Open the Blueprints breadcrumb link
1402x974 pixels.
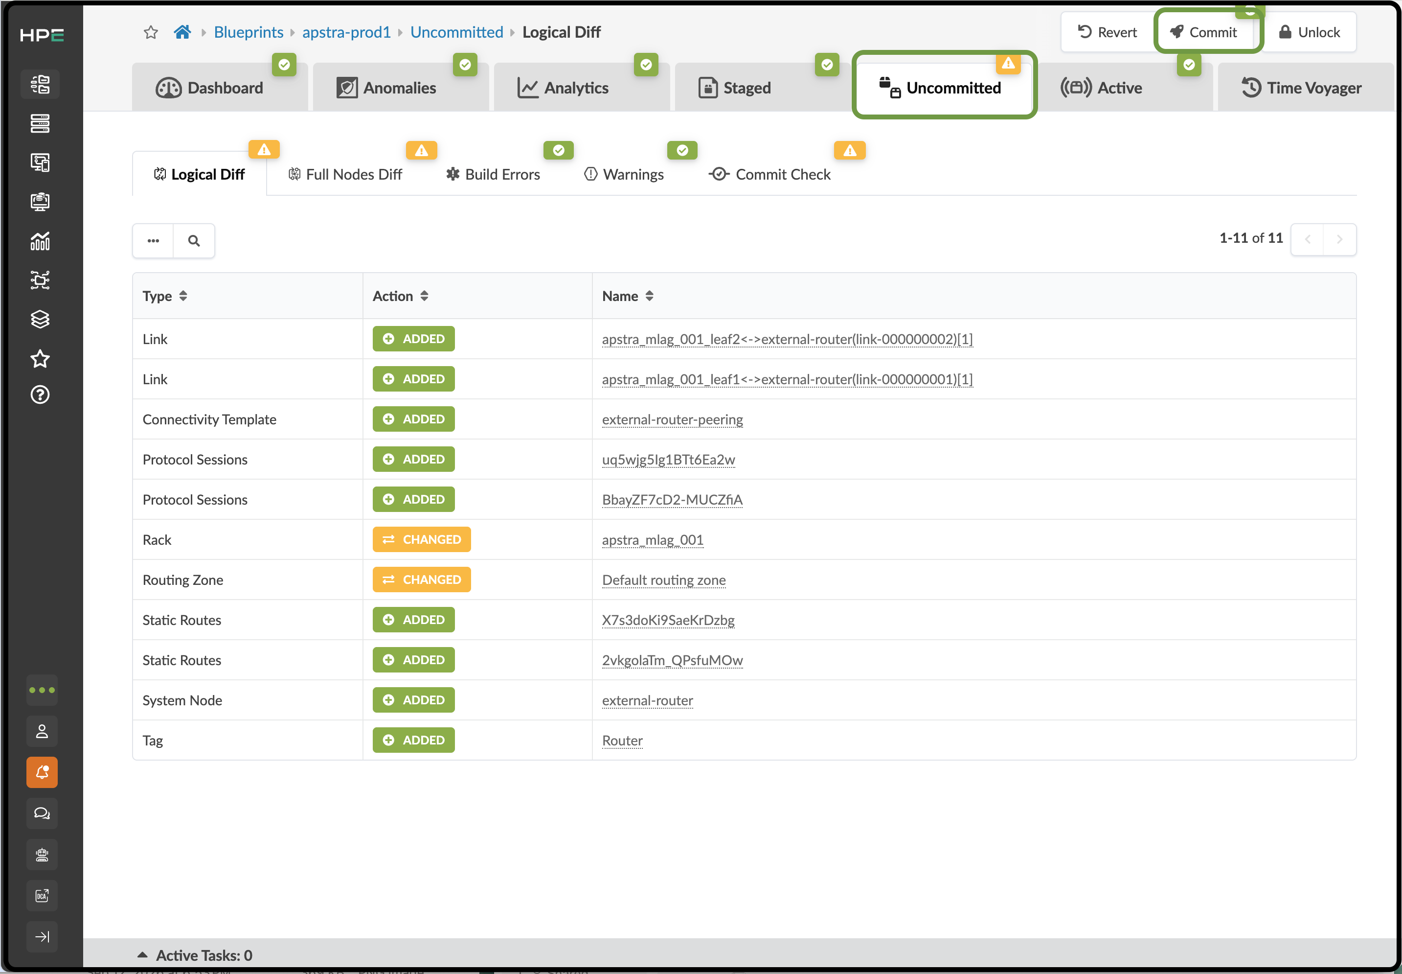[248, 32]
